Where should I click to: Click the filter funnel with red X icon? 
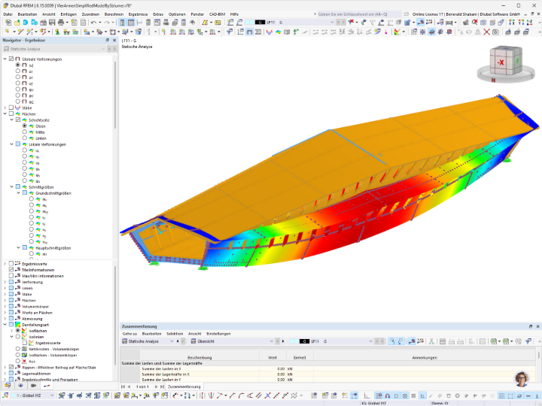click(352, 23)
